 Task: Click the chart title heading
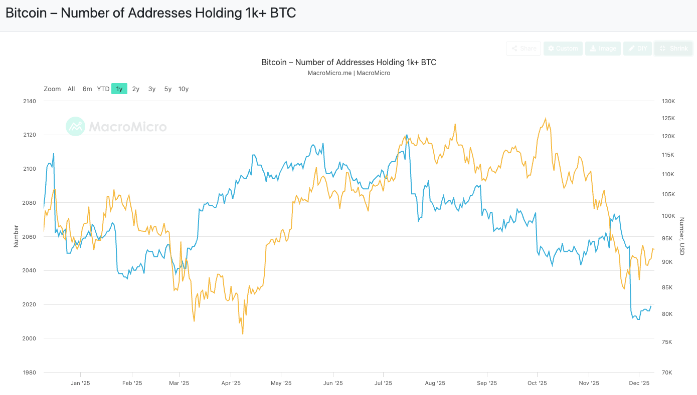point(348,62)
